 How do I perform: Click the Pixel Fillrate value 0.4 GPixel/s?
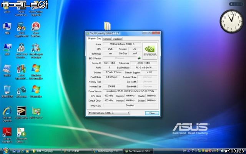click(111, 77)
